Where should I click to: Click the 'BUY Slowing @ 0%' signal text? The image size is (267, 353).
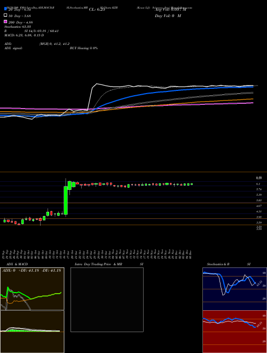click(84, 48)
